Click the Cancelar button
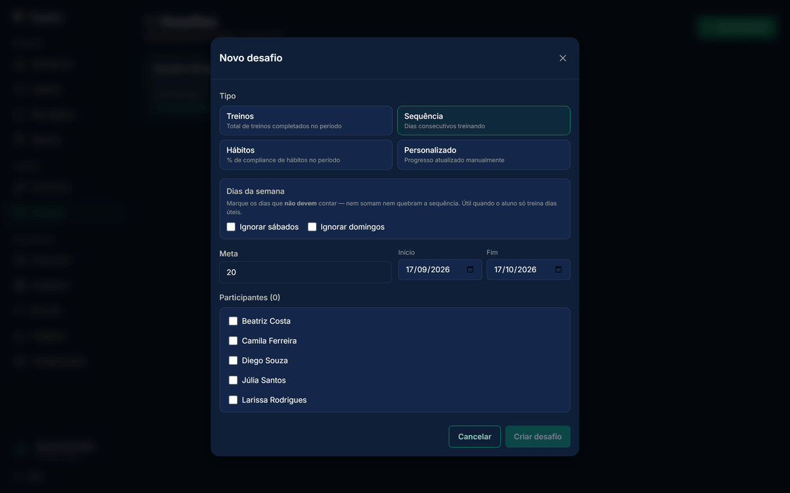The height and width of the screenshot is (493, 790). click(x=475, y=436)
